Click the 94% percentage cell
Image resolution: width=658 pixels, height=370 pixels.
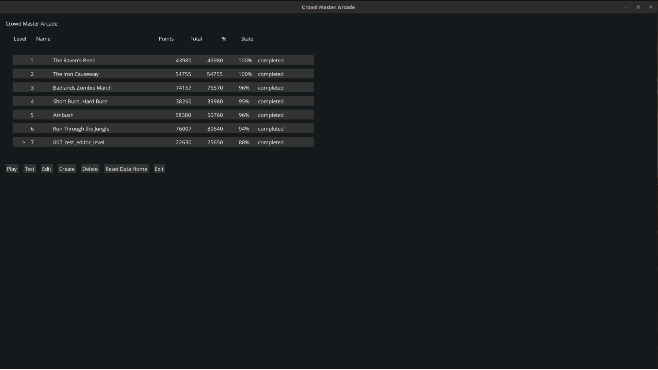[244, 129]
